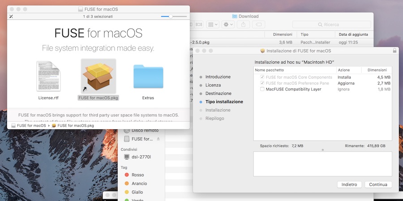Open the Extras folder icon
The image size is (403, 201).
pyautogui.click(x=148, y=77)
